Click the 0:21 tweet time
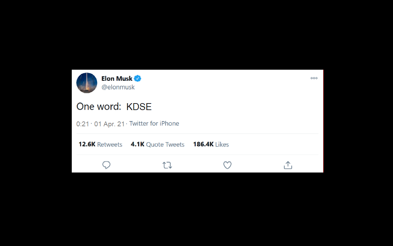The height and width of the screenshot is (246, 393). pyautogui.click(x=83, y=124)
